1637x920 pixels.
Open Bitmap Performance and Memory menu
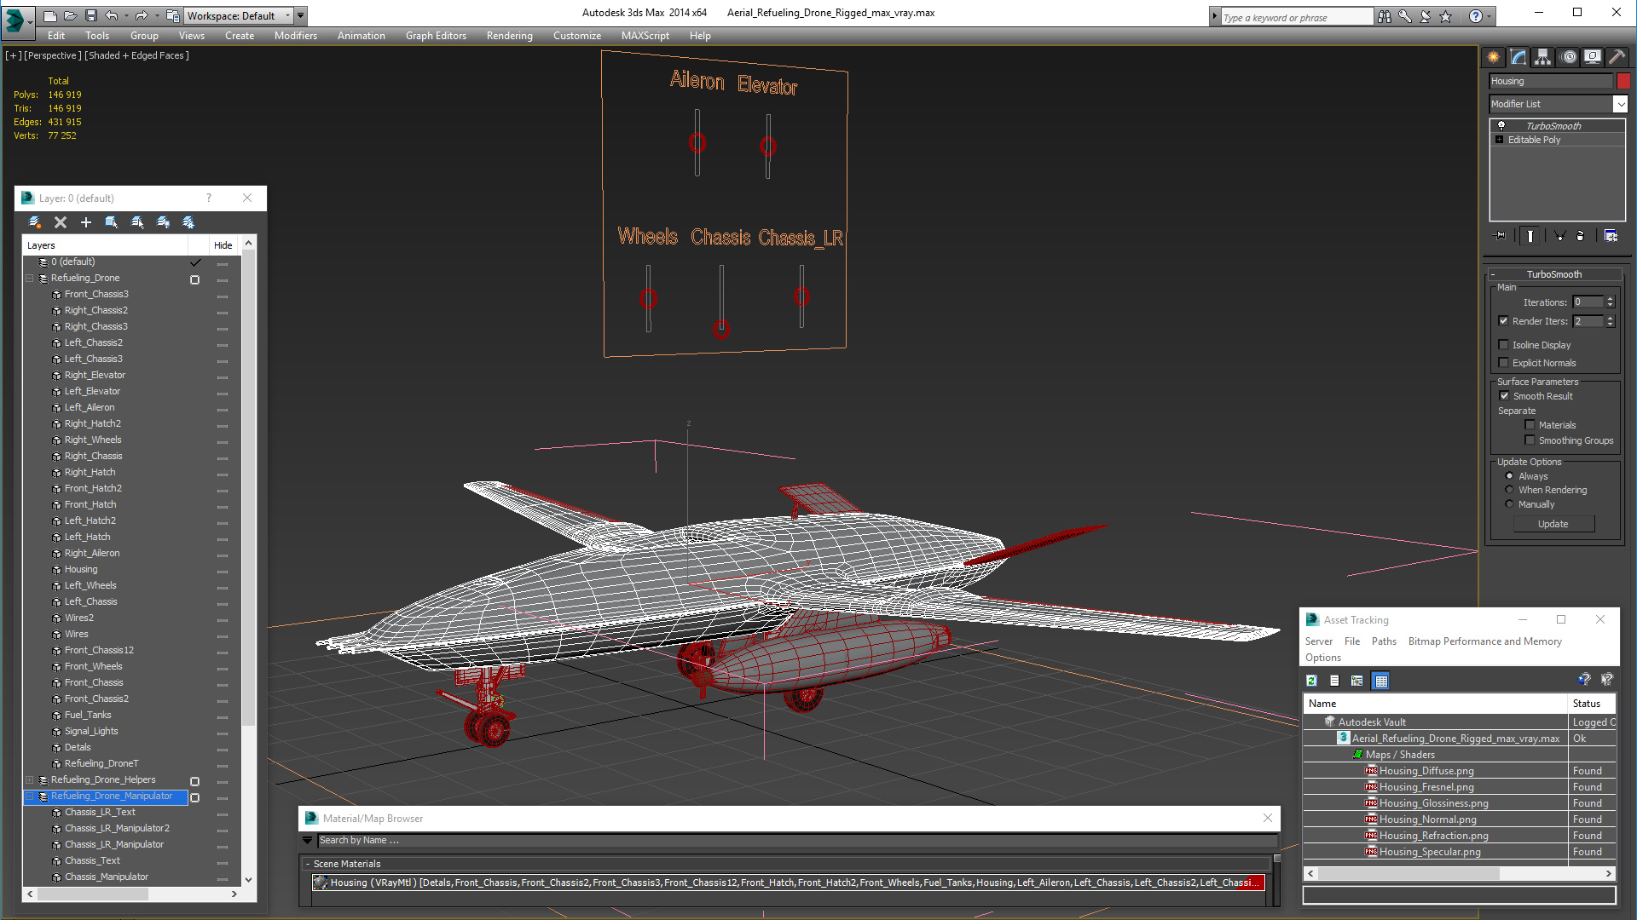(1484, 641)
